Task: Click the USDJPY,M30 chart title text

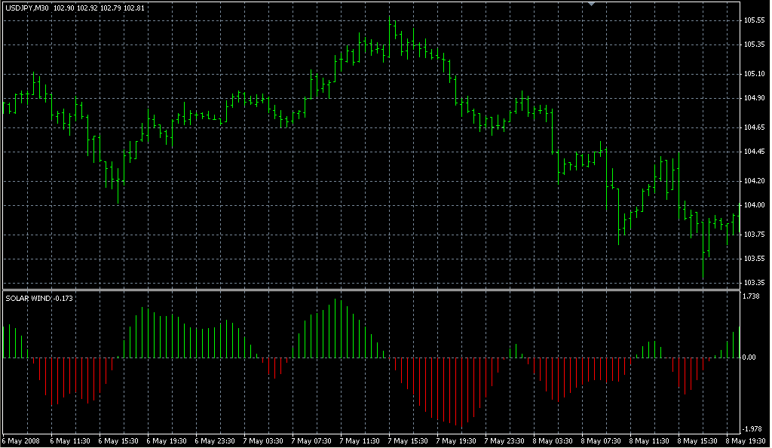Action: (27, 8)
